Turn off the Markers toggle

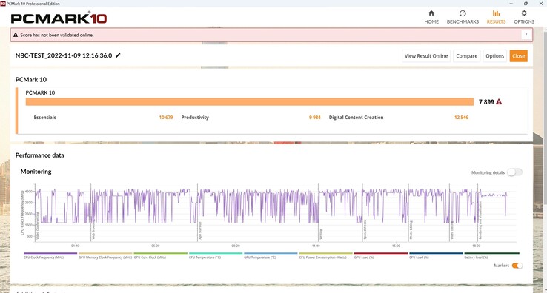tap(517, 266)
